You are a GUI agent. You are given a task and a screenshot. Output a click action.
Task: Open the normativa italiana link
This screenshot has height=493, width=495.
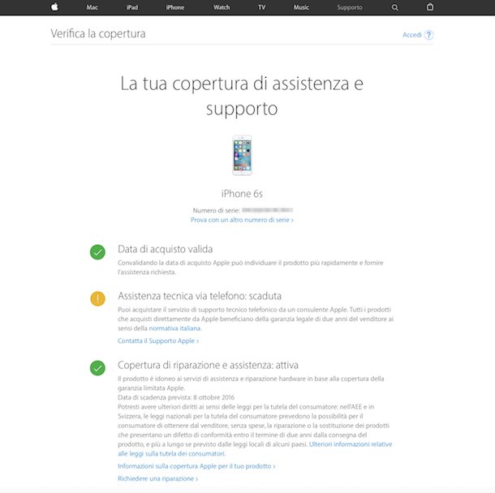pos(174,328)
